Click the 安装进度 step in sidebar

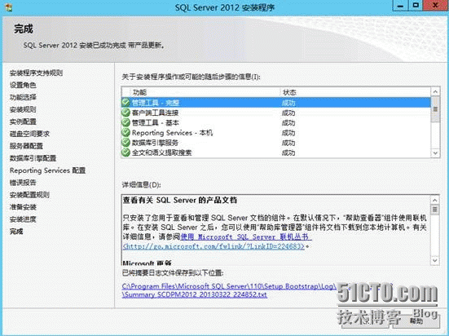click(x=23, y=219)
